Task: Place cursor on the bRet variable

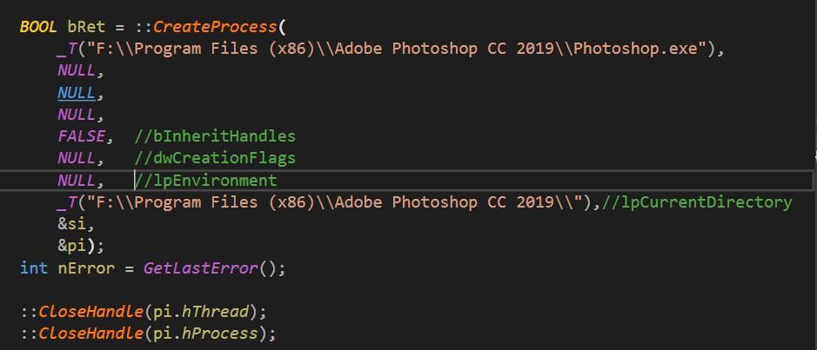Action: [85, 26]
